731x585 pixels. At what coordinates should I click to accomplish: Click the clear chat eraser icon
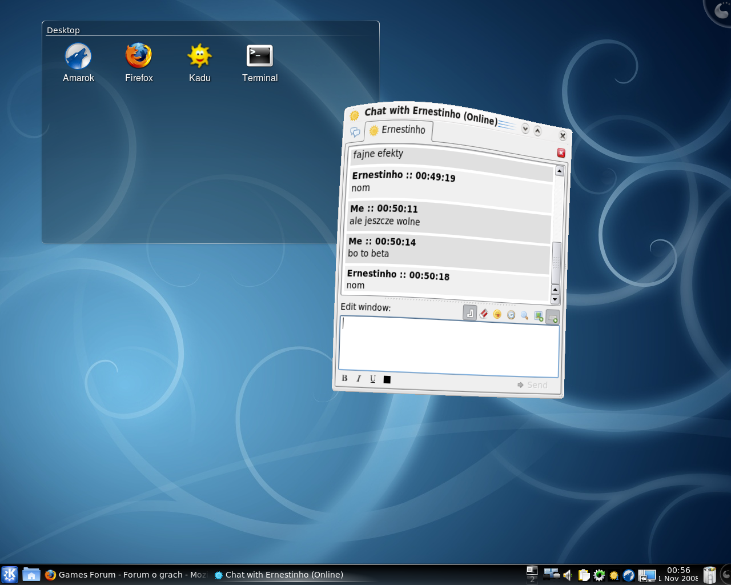(484, 313)
